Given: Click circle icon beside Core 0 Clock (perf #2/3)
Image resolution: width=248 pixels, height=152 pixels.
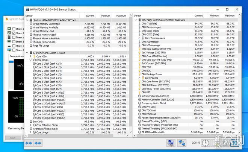Looking at the screenshot, I should (34, 64).
